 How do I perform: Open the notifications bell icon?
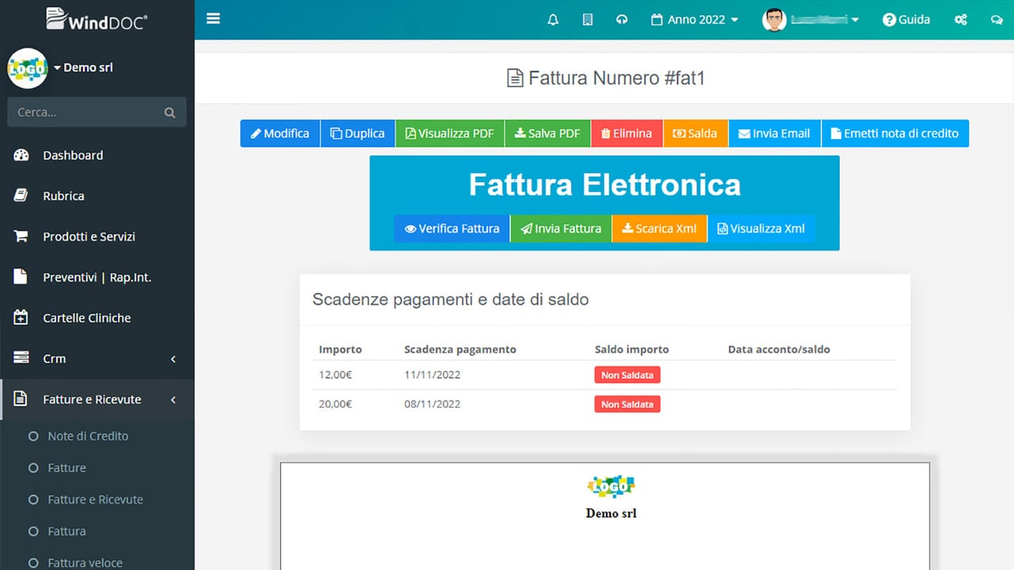click(553, 20)
